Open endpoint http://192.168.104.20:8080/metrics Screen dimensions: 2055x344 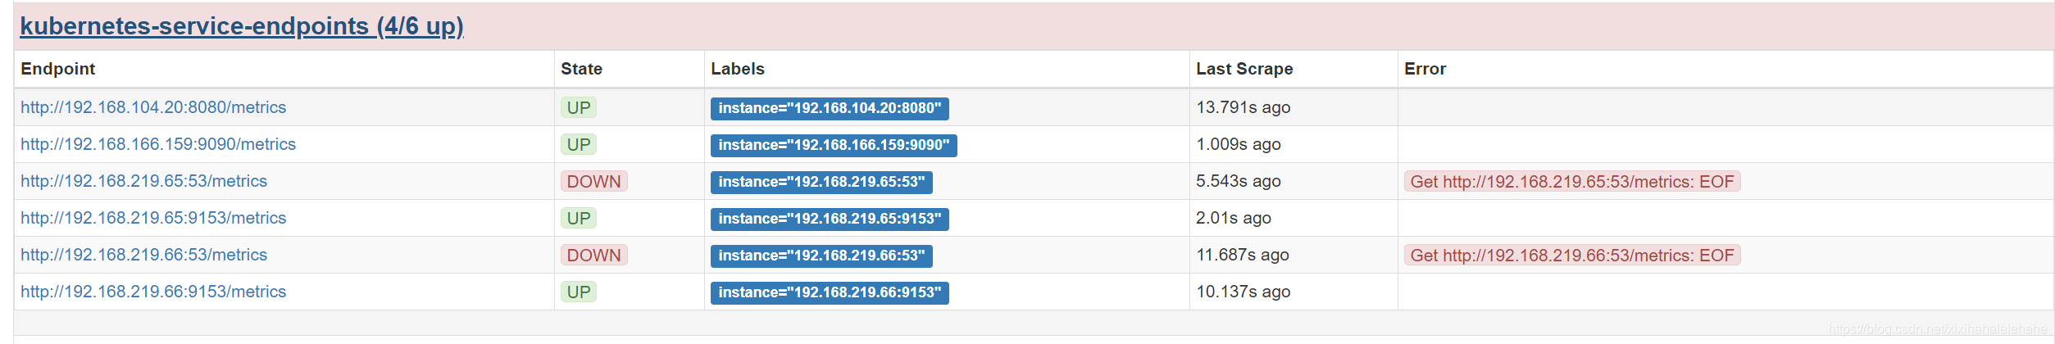click(153, 107)
